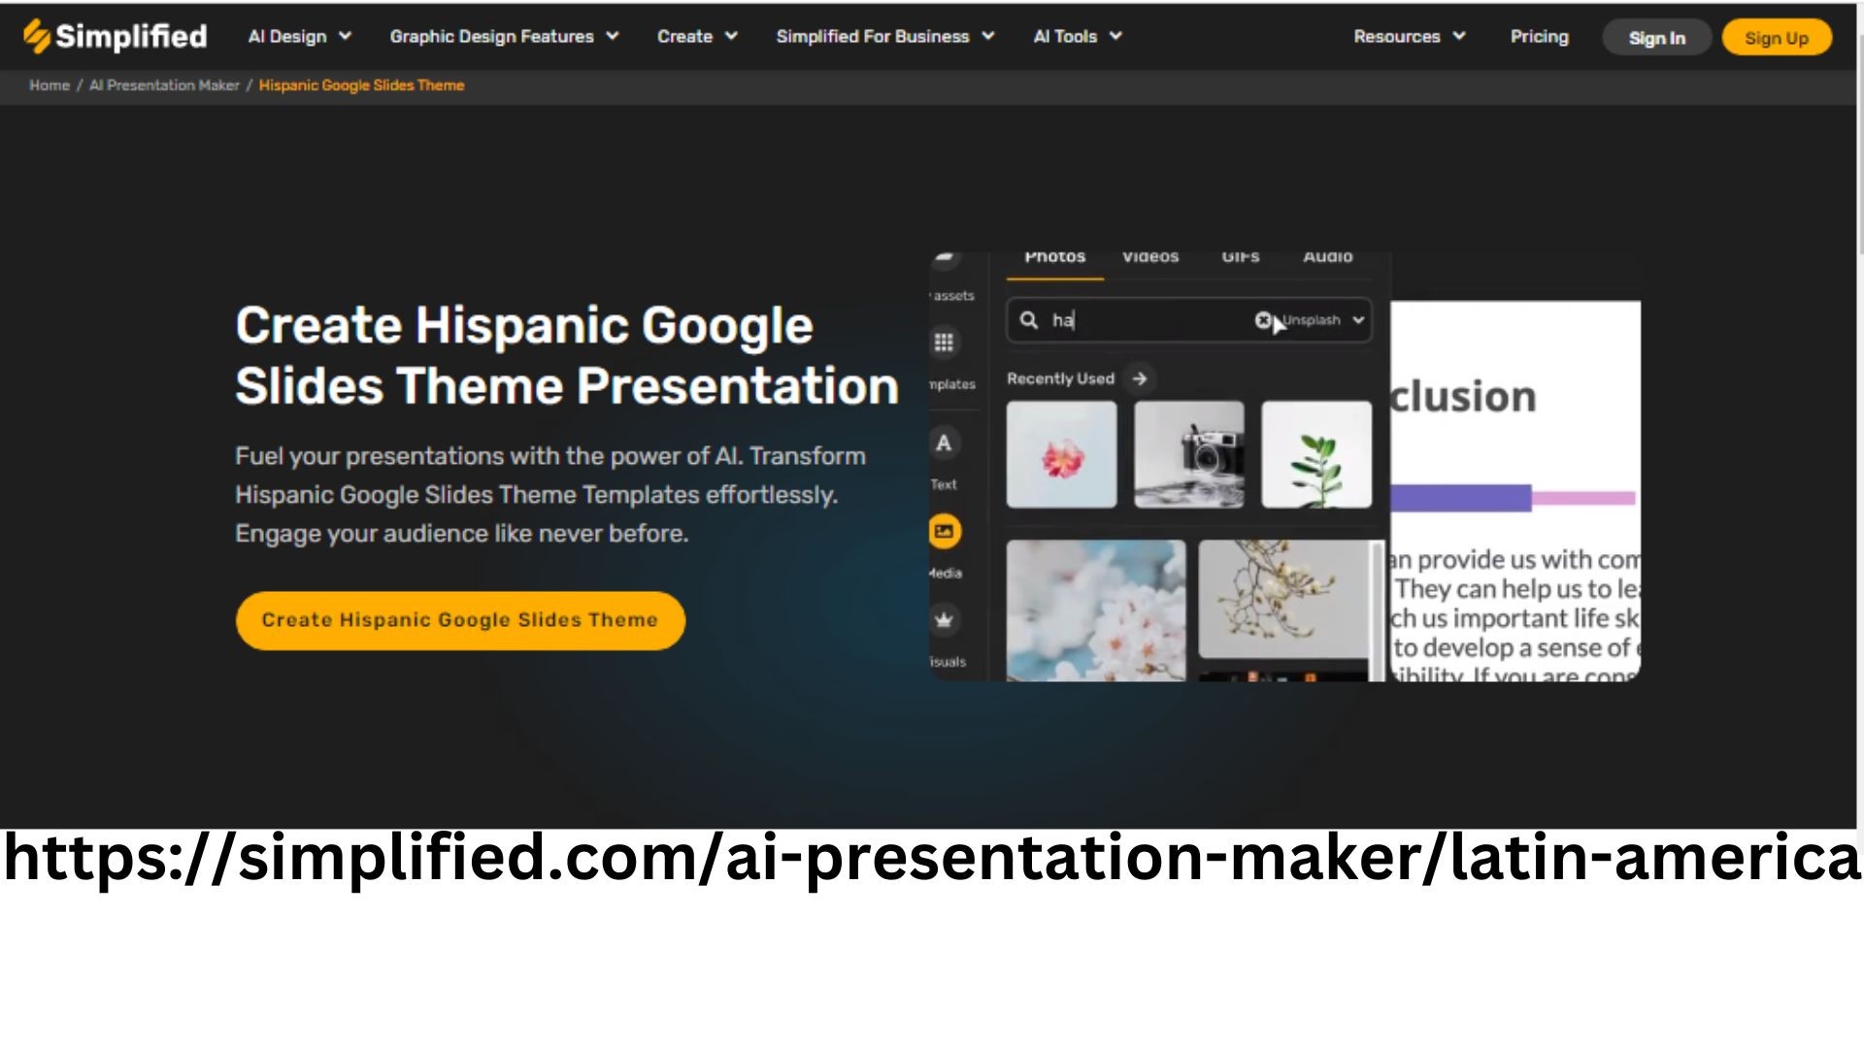Image resolution: width=1864 pixels, height=1048 pixels.
Task: Select the cherry blossom photo
Action: pyautogui.click(x=1096, y=610)
